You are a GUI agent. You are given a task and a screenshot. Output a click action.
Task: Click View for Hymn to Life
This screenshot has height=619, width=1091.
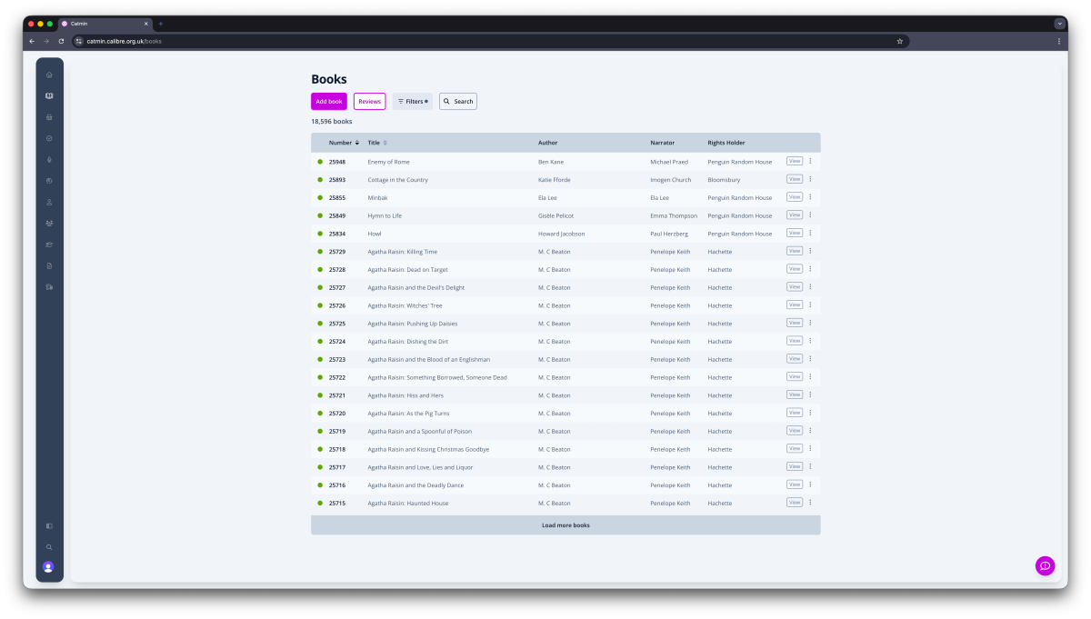[795, 215]
